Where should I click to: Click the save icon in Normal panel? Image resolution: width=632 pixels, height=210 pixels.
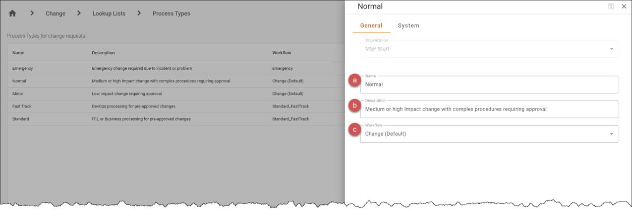click(x=611, y=7)
